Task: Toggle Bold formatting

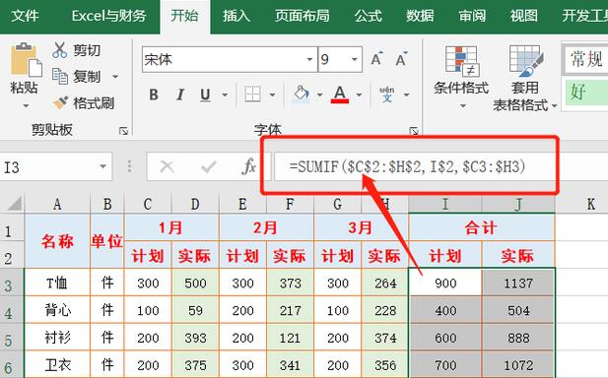Action: pyautogui.click(x=154, y=94)
